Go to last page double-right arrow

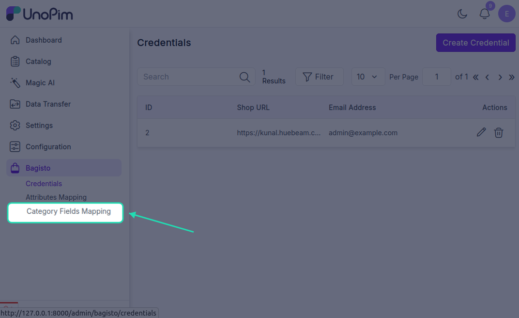click(512, 77)
